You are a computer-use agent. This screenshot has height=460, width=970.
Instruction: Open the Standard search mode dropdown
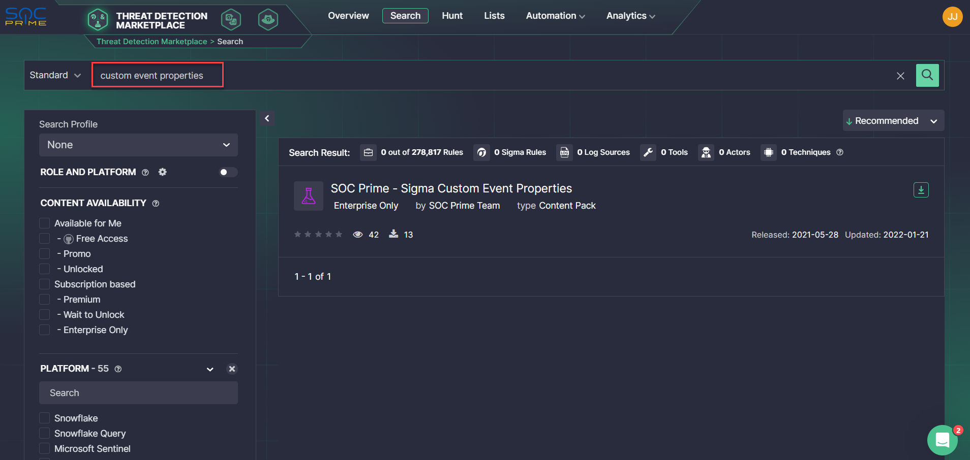point(55,75)
